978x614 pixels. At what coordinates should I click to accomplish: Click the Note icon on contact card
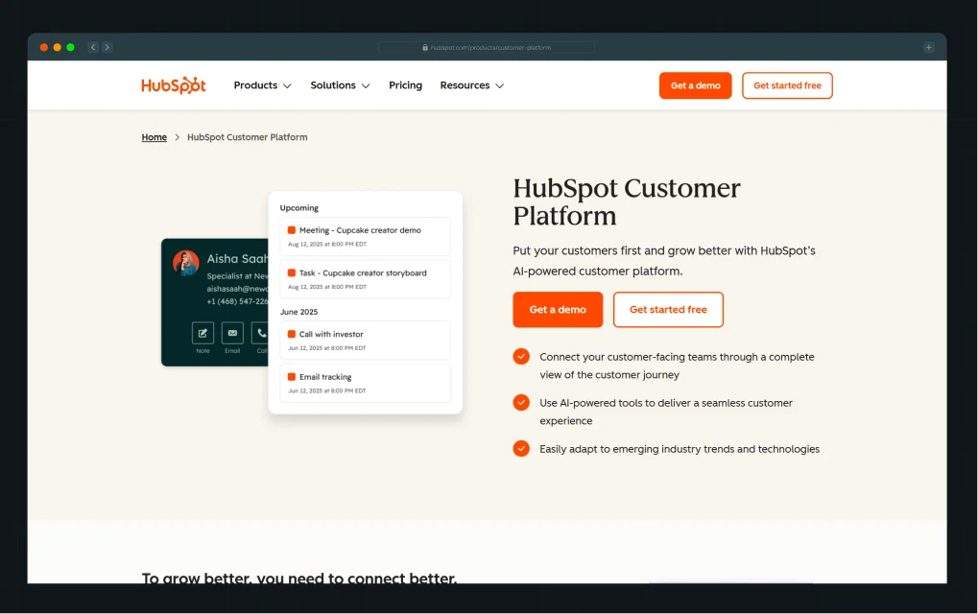[x=203, y=333]
